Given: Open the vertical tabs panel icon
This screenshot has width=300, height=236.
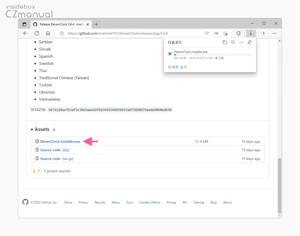Looking at the screenshot, I should coord(24,24).
